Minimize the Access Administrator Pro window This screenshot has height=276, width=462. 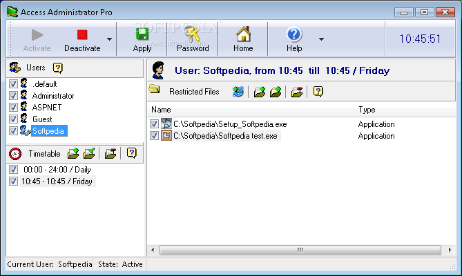(x=404, y=12)
